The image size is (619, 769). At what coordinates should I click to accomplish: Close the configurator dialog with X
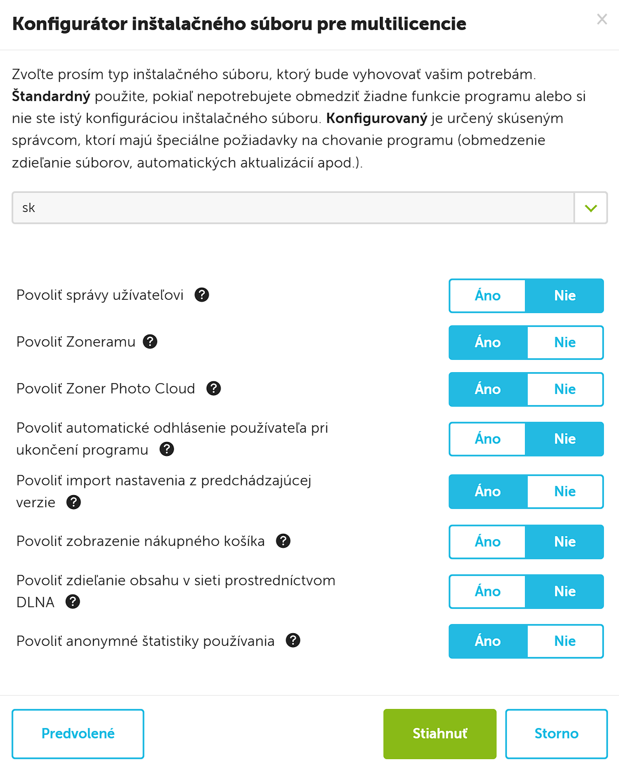coord(602,20)
